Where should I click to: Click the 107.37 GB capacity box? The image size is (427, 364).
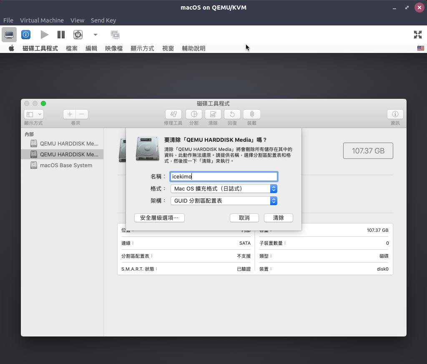(368, 151)
